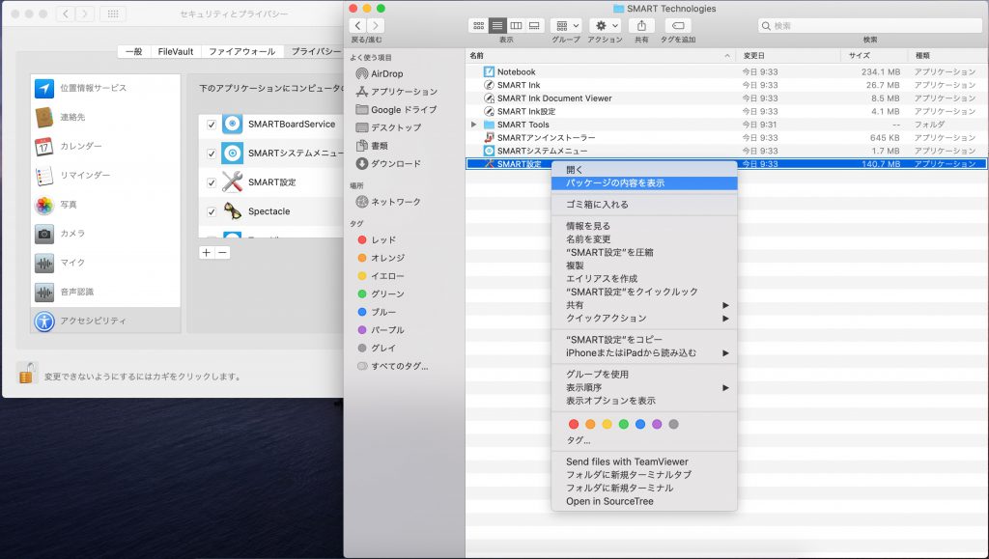Switch to the ファイアウォール tab
This screenshot has width=989, height=559.
pos(241,52)
